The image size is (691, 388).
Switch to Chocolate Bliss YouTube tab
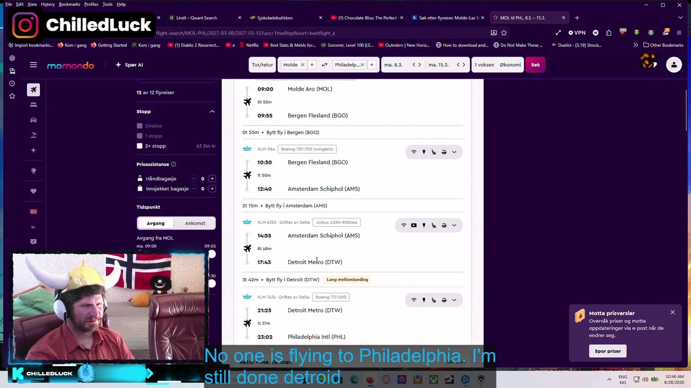pos(367,18)
